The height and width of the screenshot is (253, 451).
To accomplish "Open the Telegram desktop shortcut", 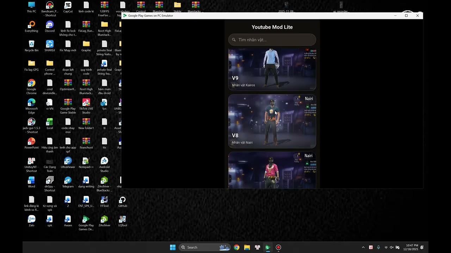I will pyautogui.click(x=68, y=182).
